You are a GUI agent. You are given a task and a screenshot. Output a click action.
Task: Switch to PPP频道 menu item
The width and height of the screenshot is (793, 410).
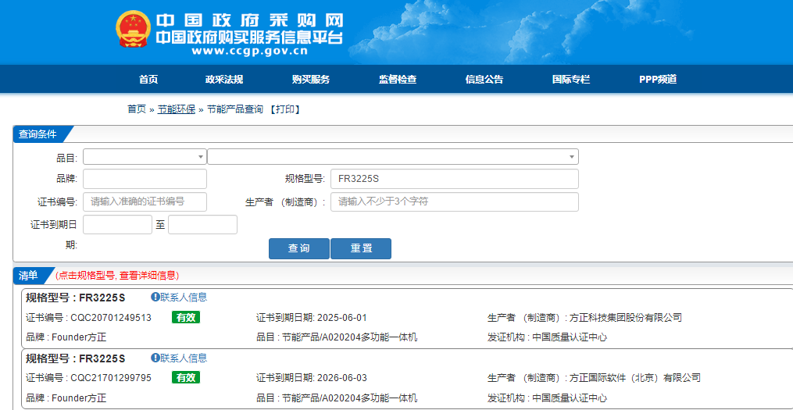click(658, 80)
